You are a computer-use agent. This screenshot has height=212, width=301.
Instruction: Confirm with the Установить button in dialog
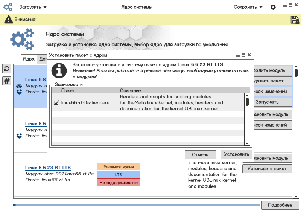[x=236, y=154]
